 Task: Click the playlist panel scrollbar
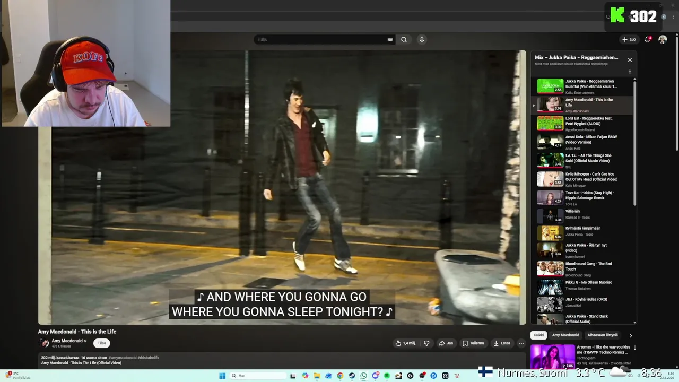tap(634, 142)
